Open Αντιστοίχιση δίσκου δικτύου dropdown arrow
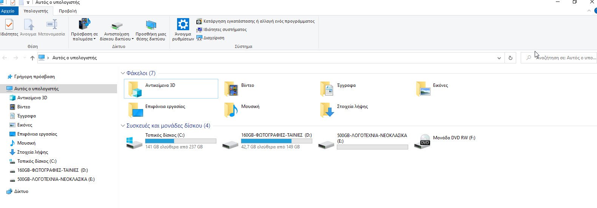 [x=133, y=39]
